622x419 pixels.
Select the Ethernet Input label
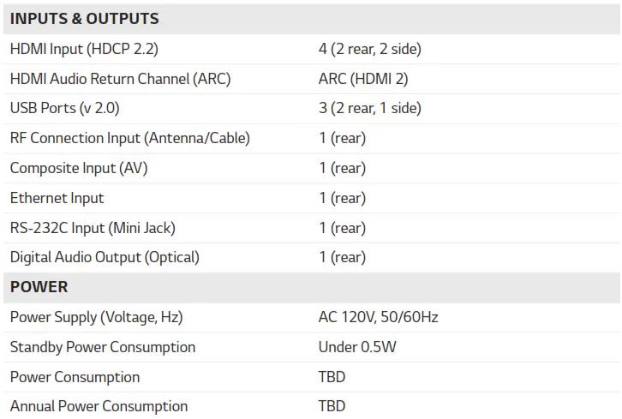coord(57,198)
